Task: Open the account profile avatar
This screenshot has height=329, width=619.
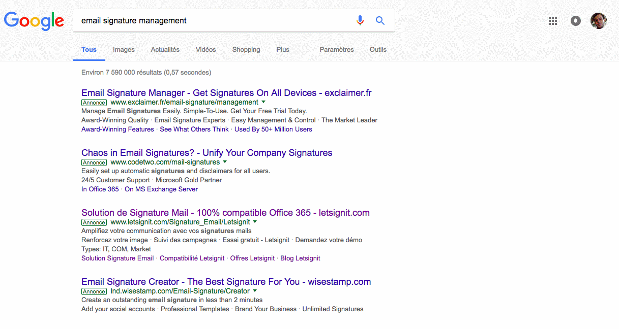Action: [x=599, y=21]
